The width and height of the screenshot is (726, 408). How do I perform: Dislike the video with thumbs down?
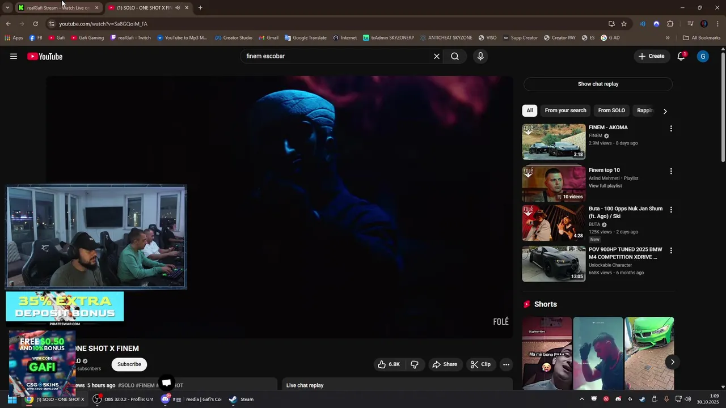coord(415,364)
